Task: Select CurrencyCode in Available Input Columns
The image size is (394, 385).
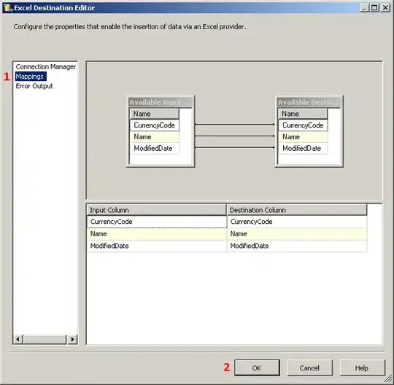Action: point(154,125)
